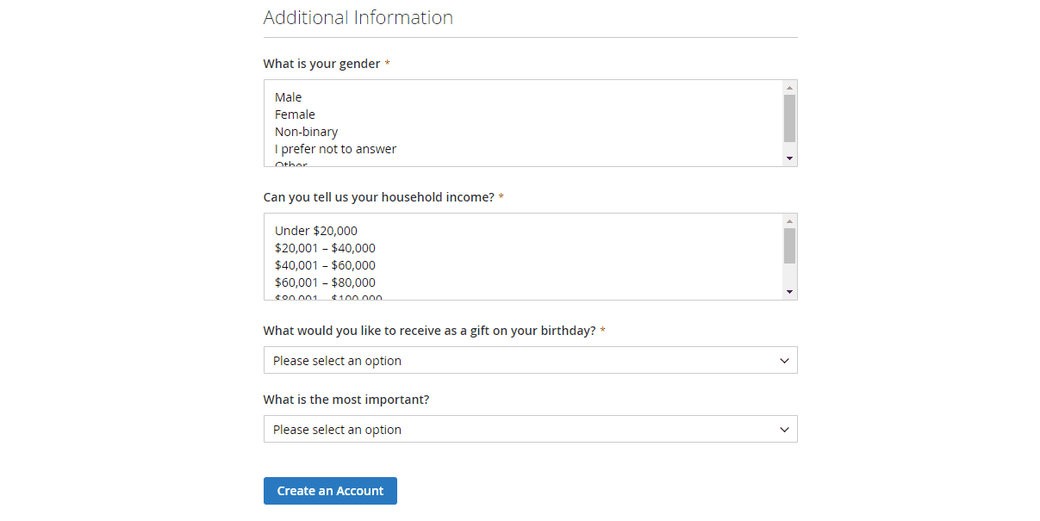Click gender list scroll down arrow
The image size is (1040, 521).
(789, 158)
